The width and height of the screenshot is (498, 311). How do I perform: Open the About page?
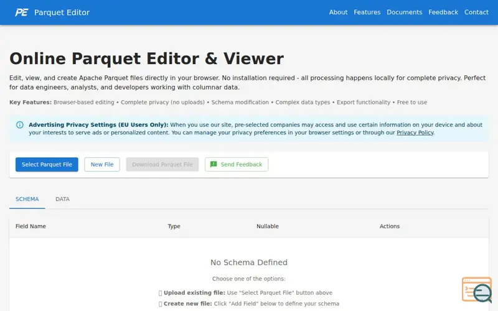pyautogui.click(x=338, y=12)
